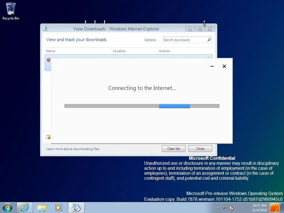Sort downloads by Location column
The height and width of the screenshot is (213, 284).
pos(134,51)
